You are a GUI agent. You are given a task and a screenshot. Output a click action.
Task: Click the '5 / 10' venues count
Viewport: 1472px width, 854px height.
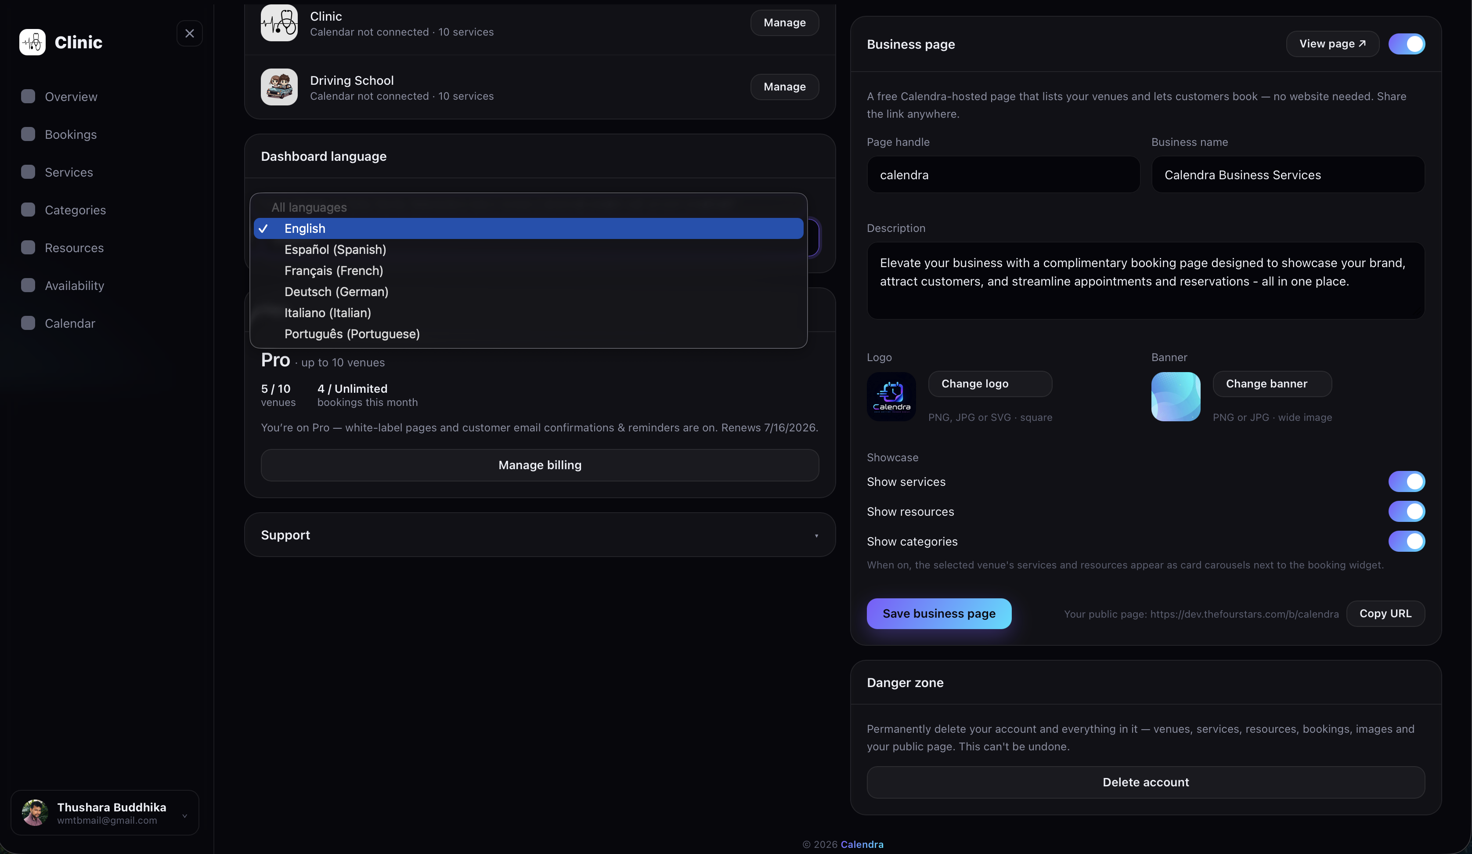(x=275, y=389)
